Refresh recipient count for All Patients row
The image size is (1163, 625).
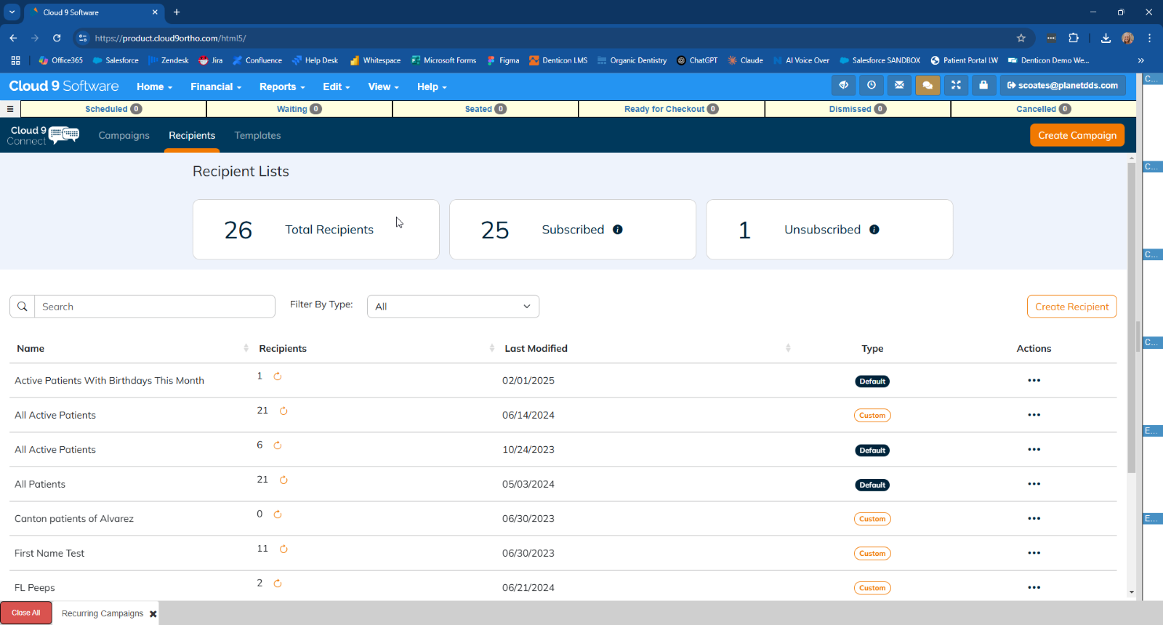pyautogui.click(x=283, y=480)
